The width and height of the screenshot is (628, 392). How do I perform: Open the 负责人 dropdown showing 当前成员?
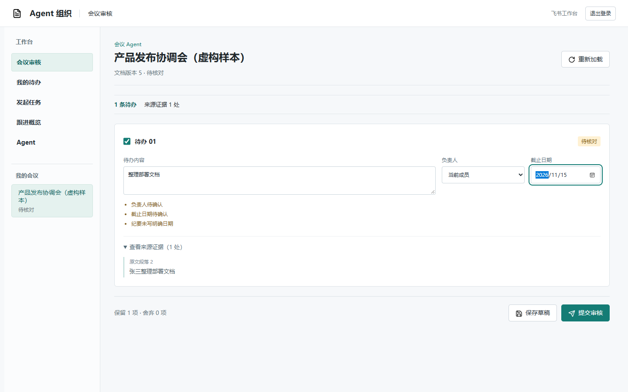483,175
